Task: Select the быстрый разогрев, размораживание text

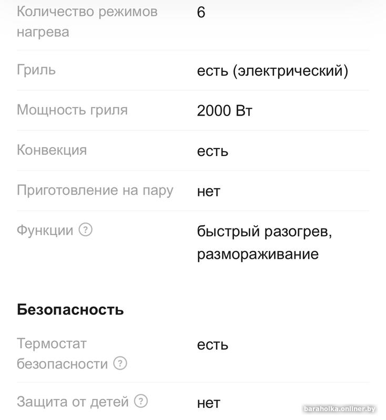Action: point(264,243)
